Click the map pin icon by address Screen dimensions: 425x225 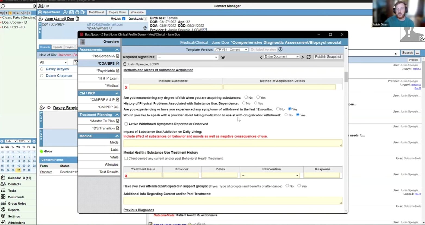145,28
